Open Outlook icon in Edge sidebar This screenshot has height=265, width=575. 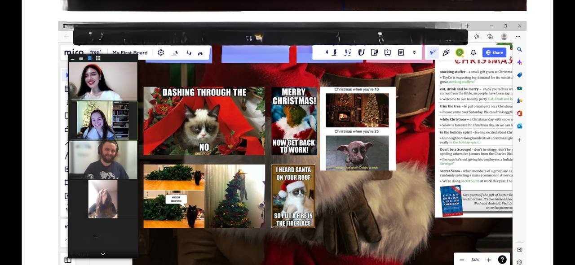pyautogui.click(x=519, y=126)
